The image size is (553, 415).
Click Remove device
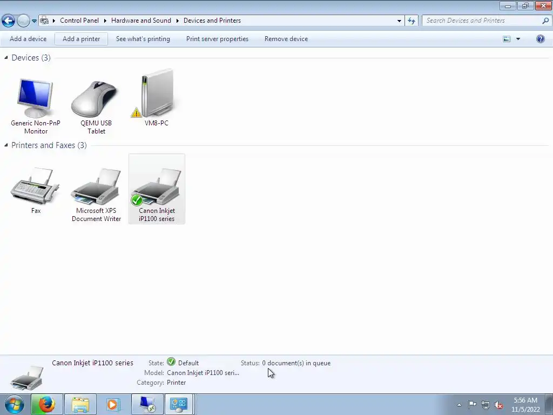(286, 39)
